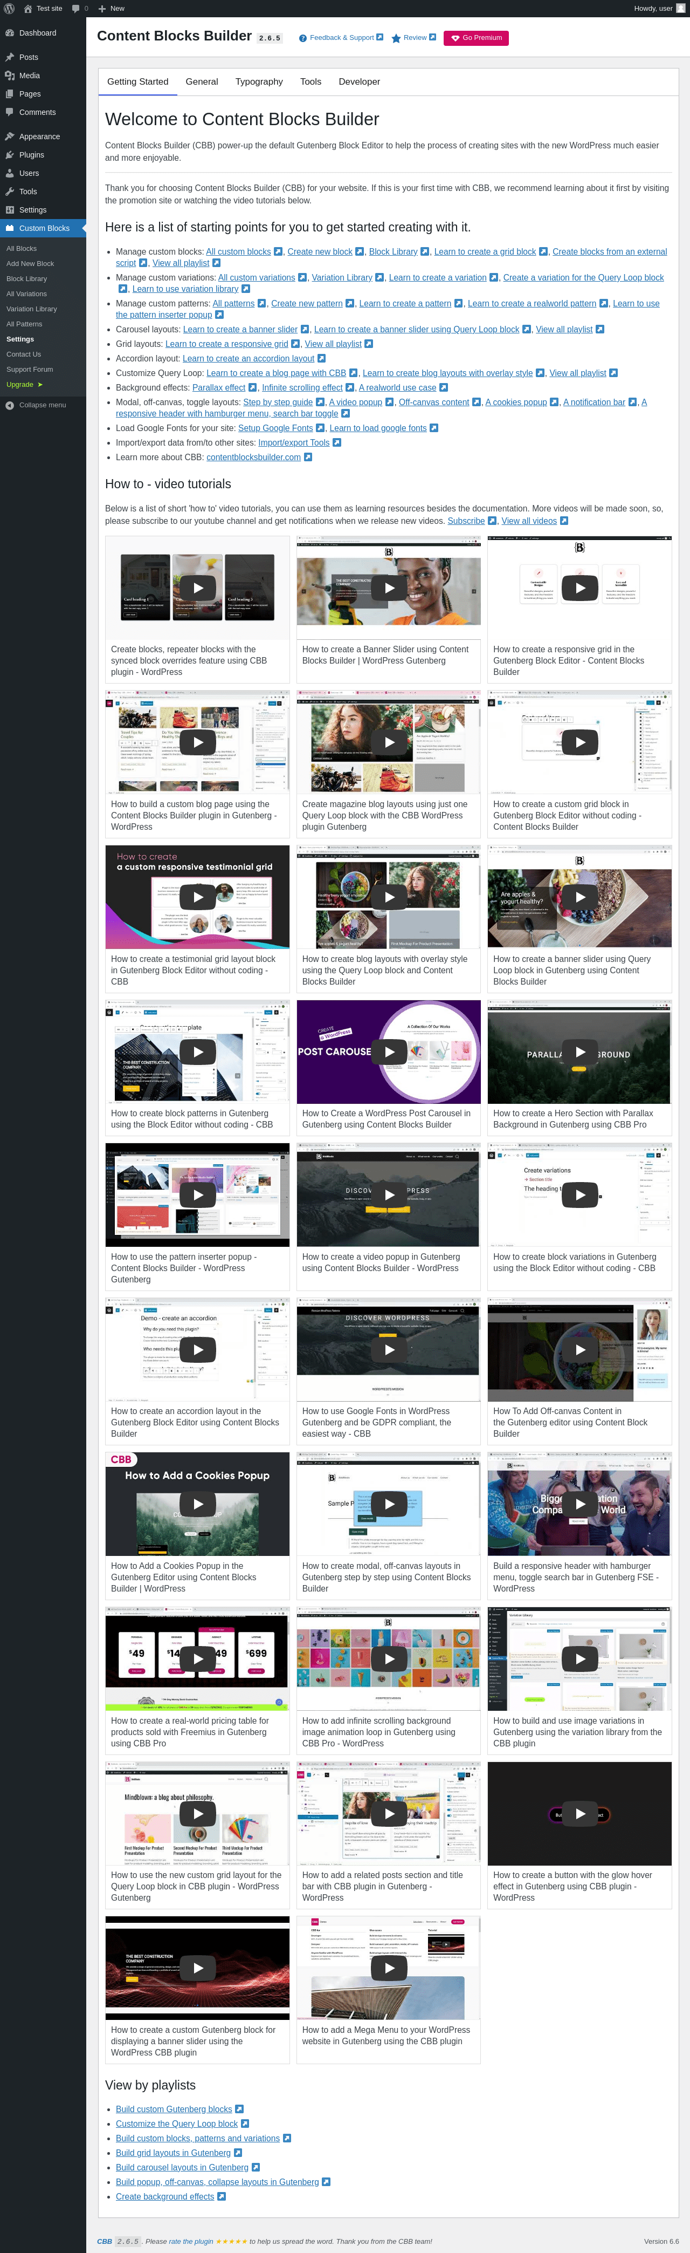Click Collapse menu text in sidebar
This screenshot has height=2253, width=690.
point(43,406)
